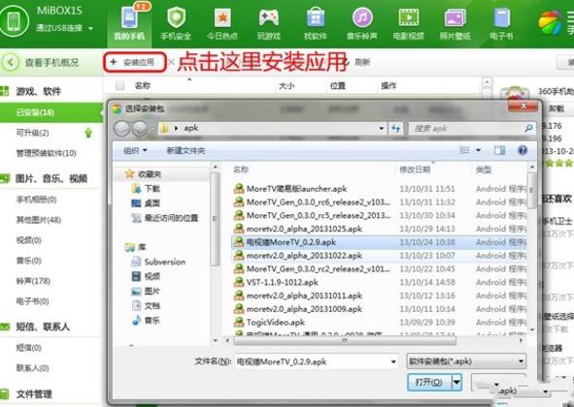Select 已安装(16) in sidebar
574x407 pixels.
tap(51, 112)
